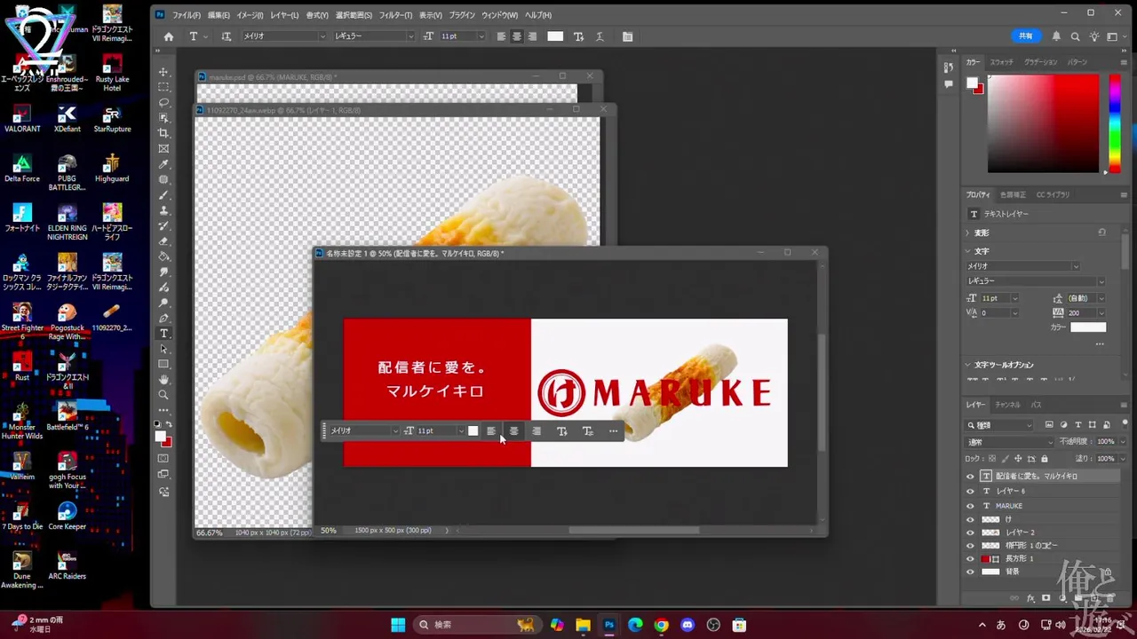Toggle visibility of レイヤー 2 layer

coord(970,532)
